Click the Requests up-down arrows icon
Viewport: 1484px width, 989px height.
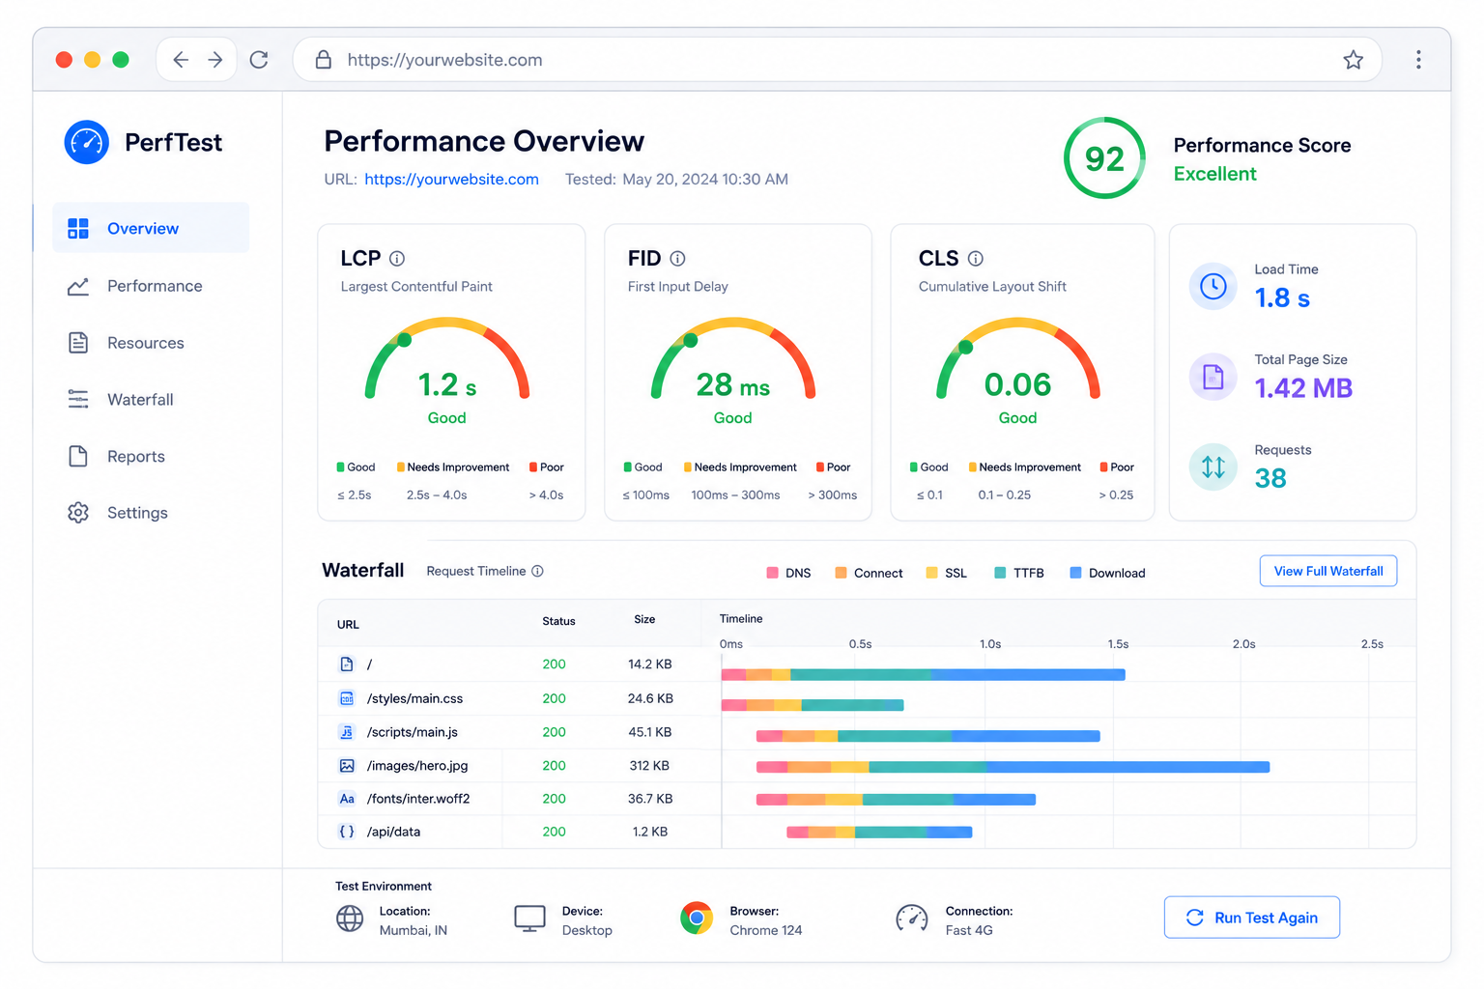tap(1213, 467)
